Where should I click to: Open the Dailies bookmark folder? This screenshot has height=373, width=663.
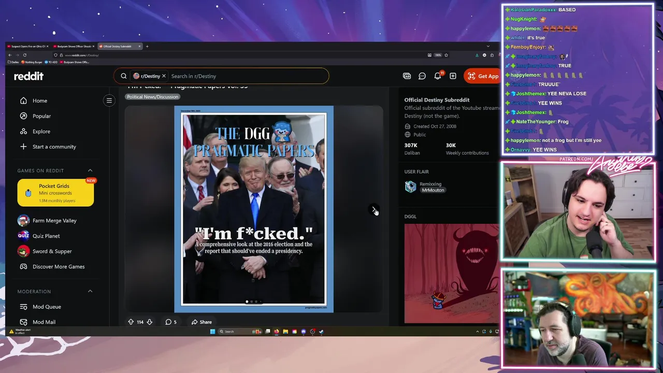(x=13, y=62)
